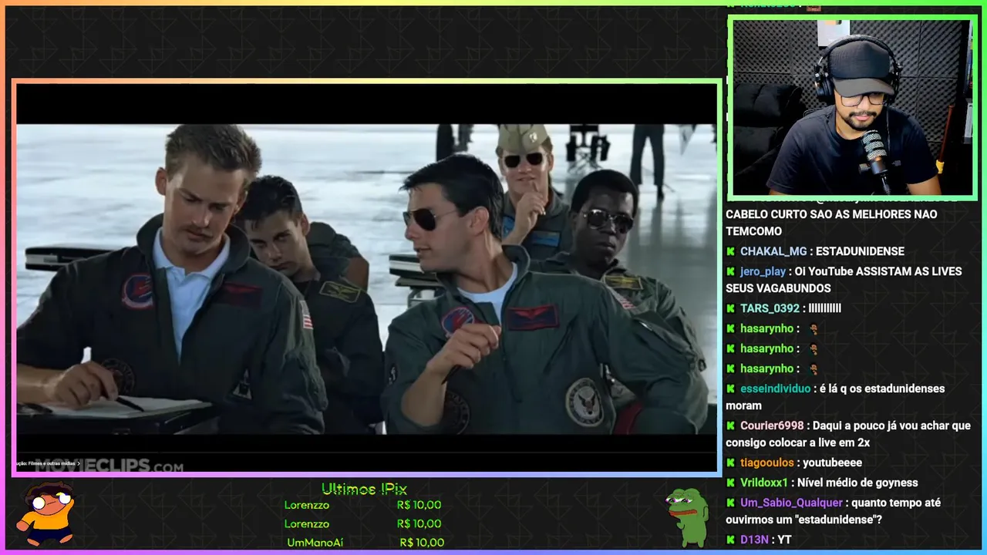
Task: Click the Kick badge beside esseindividuo
Action: [730, 388]
